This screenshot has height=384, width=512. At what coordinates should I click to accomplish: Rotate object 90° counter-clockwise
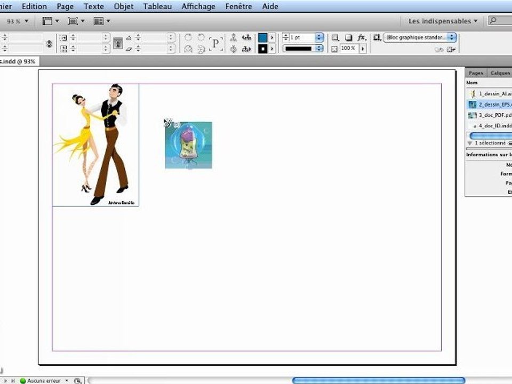pyautogui.click(x=201, y=37)
